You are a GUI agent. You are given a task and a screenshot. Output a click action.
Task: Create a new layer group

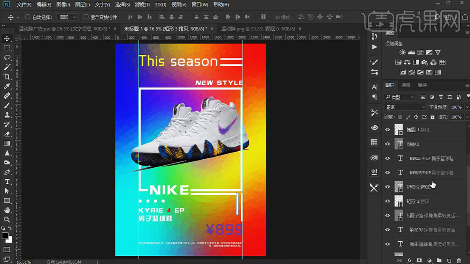click(439, 261)
